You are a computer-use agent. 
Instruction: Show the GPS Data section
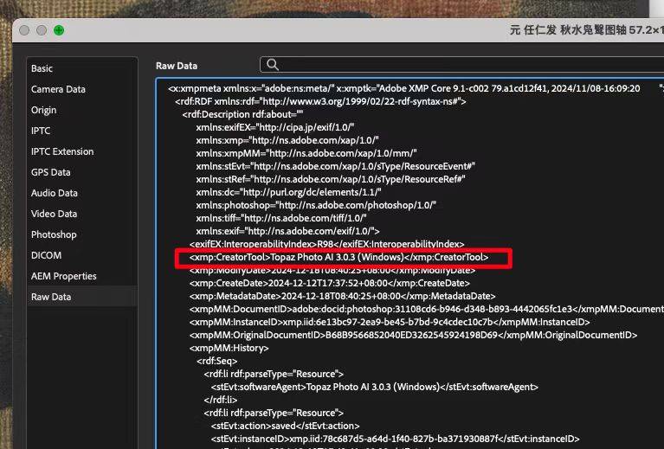pos(51,172)
